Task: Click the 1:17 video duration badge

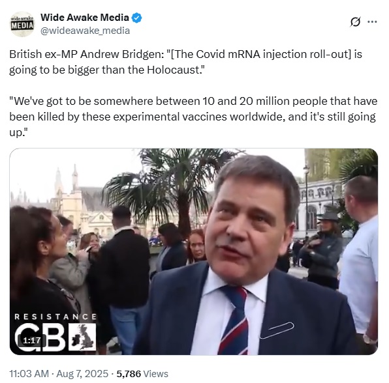Action: (32, 341)
